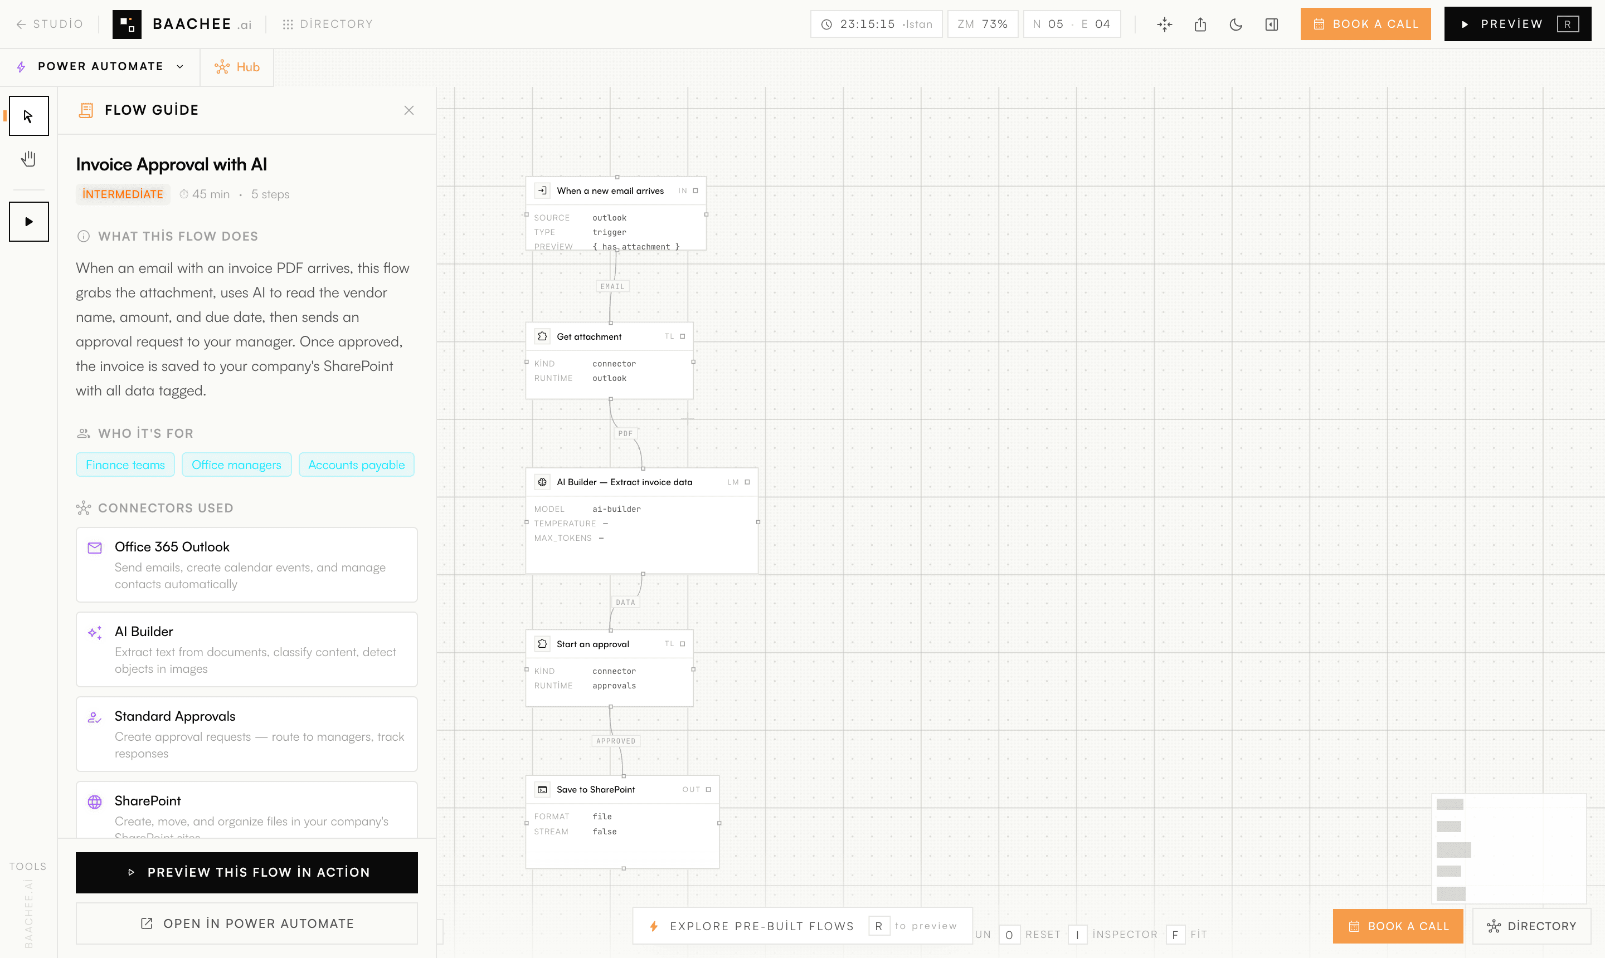Click the trigger node's input arrow icon
Viewport: 1605px width, 958px height.
coord(543,190)
